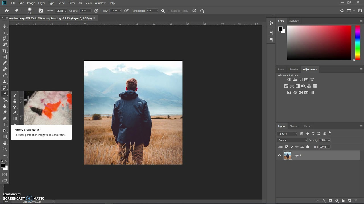The height and width of the screenshot is (204, 364).
Task: Add a Brightness/Contrast adjustment
Action: point(289,80)
